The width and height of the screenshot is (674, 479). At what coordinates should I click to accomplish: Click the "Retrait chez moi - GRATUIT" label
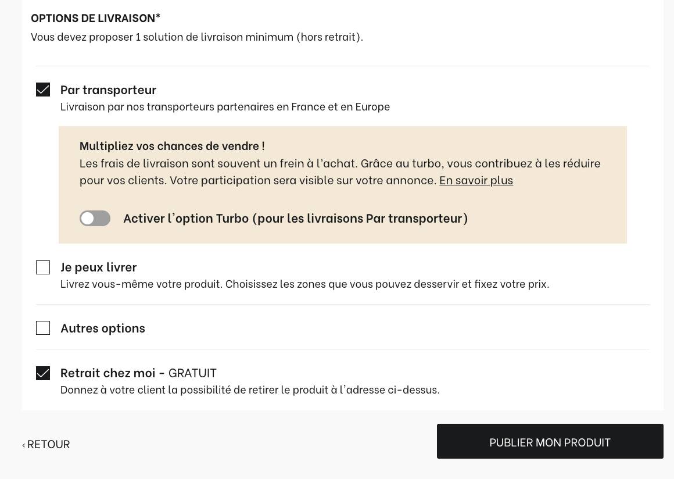click(x=138, y=373)
